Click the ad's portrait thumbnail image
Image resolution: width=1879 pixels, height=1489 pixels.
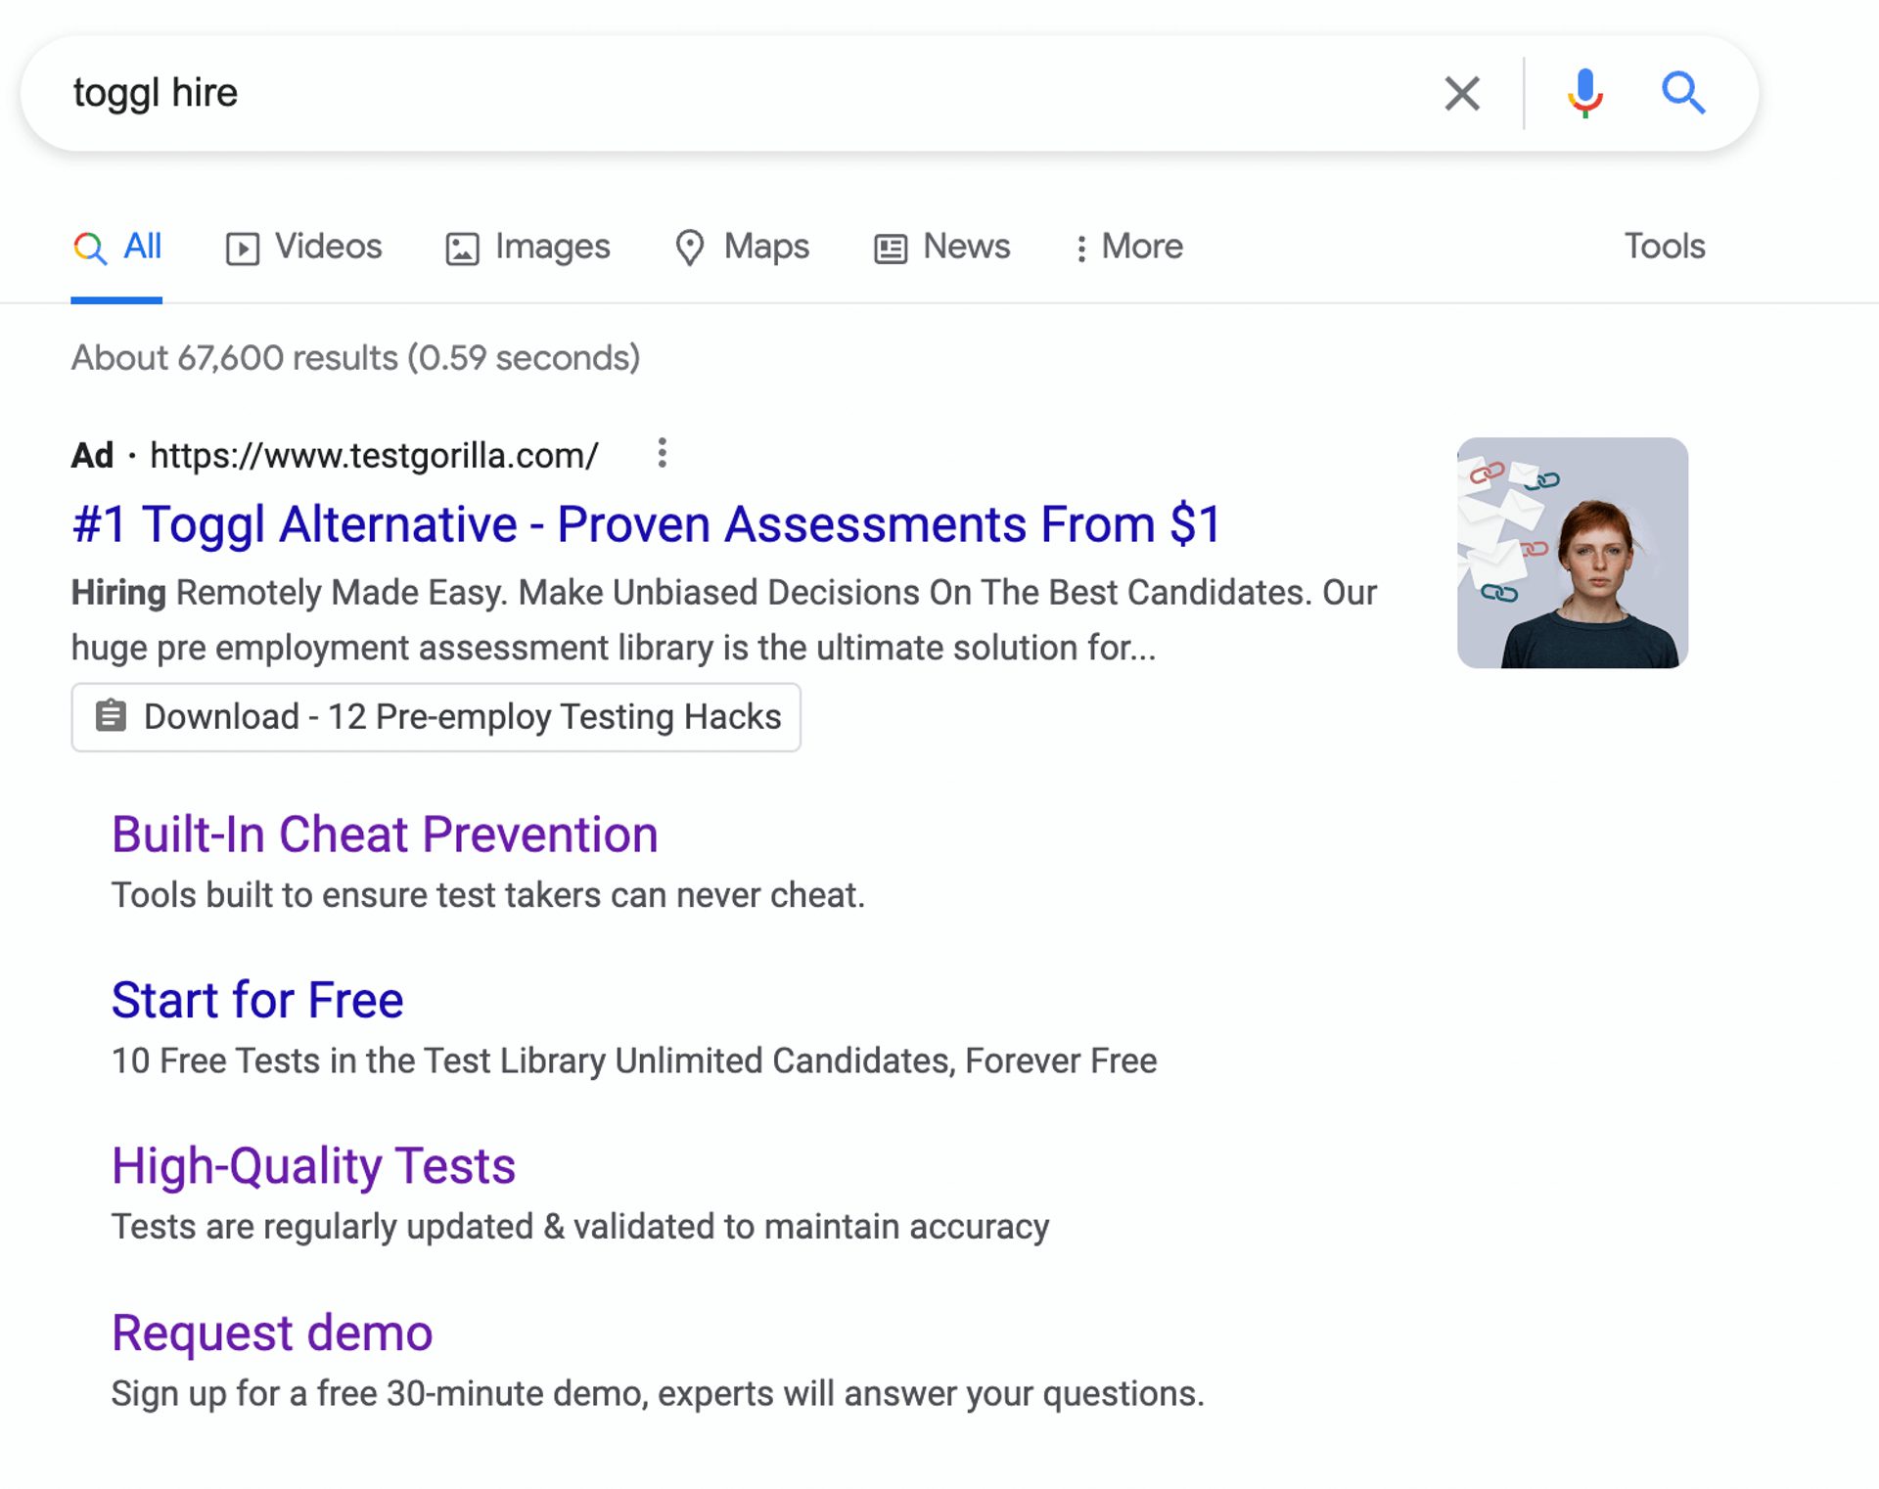point(1573,552)
